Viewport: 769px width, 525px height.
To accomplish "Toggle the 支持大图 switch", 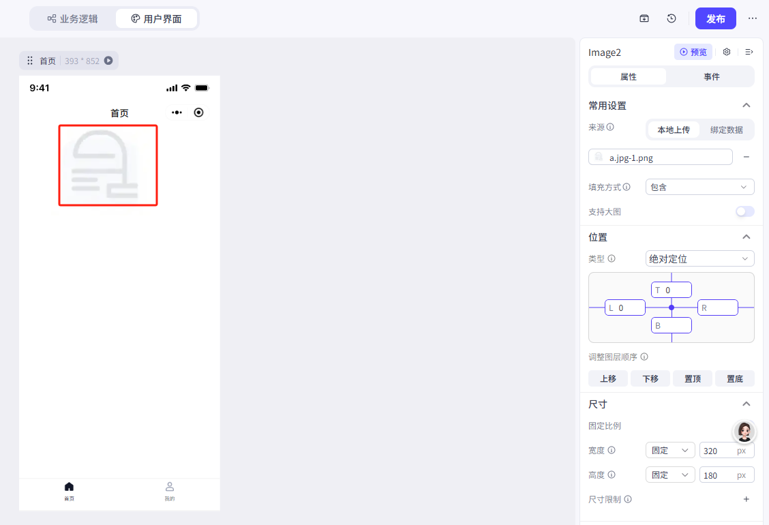I will [x=744, y=211].
